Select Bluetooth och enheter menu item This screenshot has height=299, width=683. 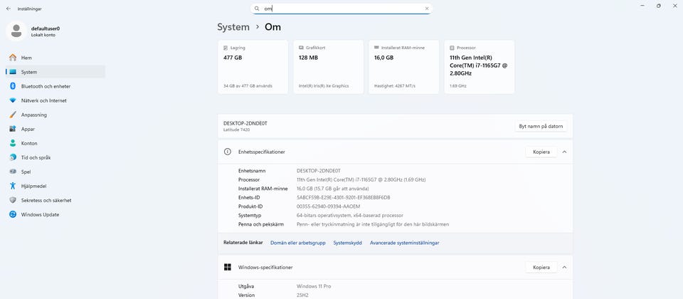(x=55, y=86)
